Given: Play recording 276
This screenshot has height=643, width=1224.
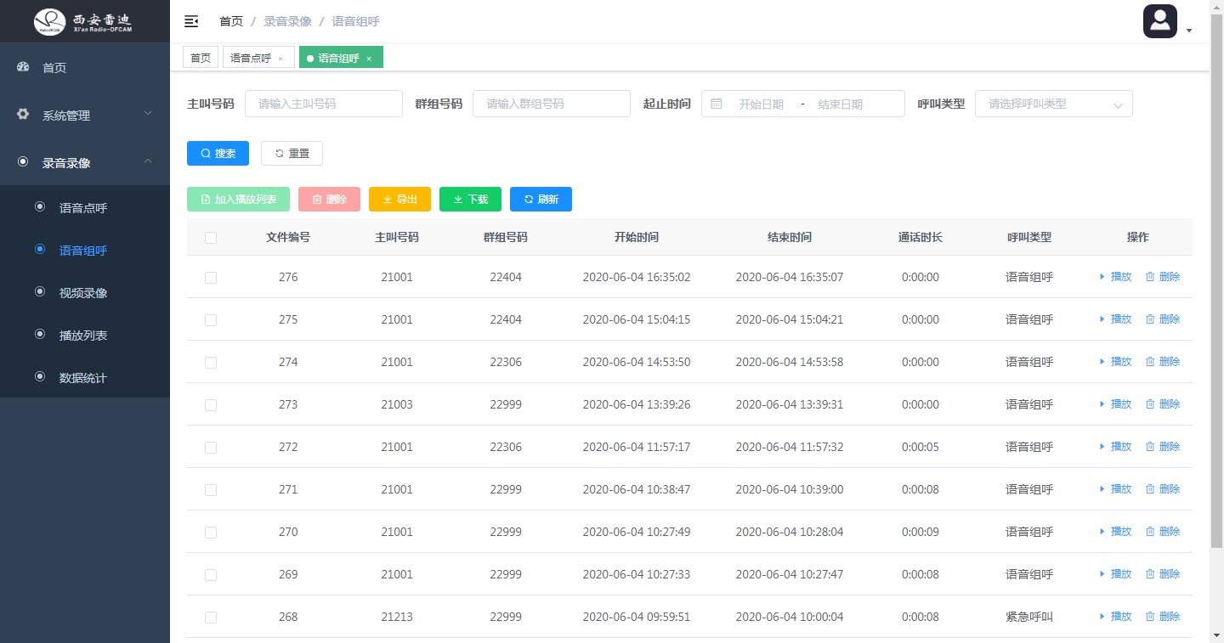Looking at the screenshot, I should pyautogui.click(x=1116, y=277).
